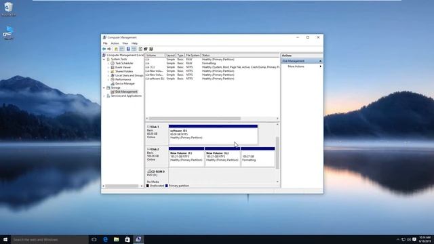
Task: Click the Performance icon in tree
Action: click(x=113, y=79)
